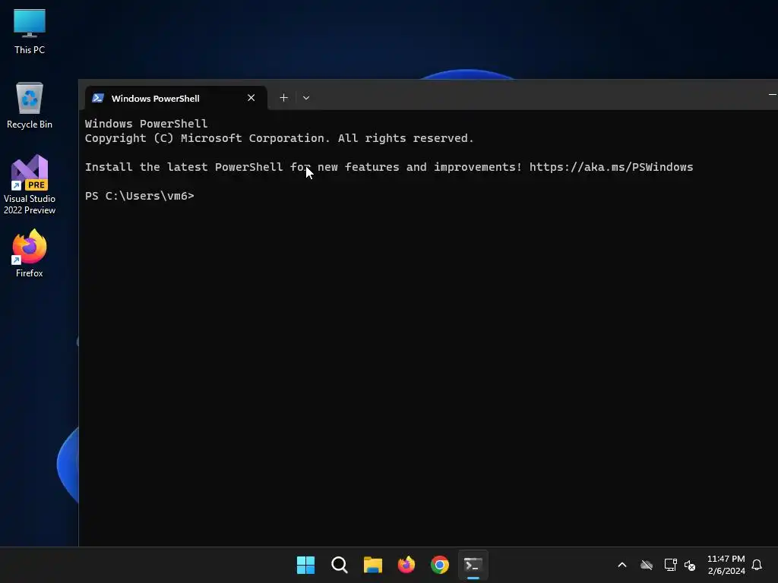Close the Windows PowerShell tab
Image resolution: width=778 pixels, height=583 pixels.
[251, 98]
